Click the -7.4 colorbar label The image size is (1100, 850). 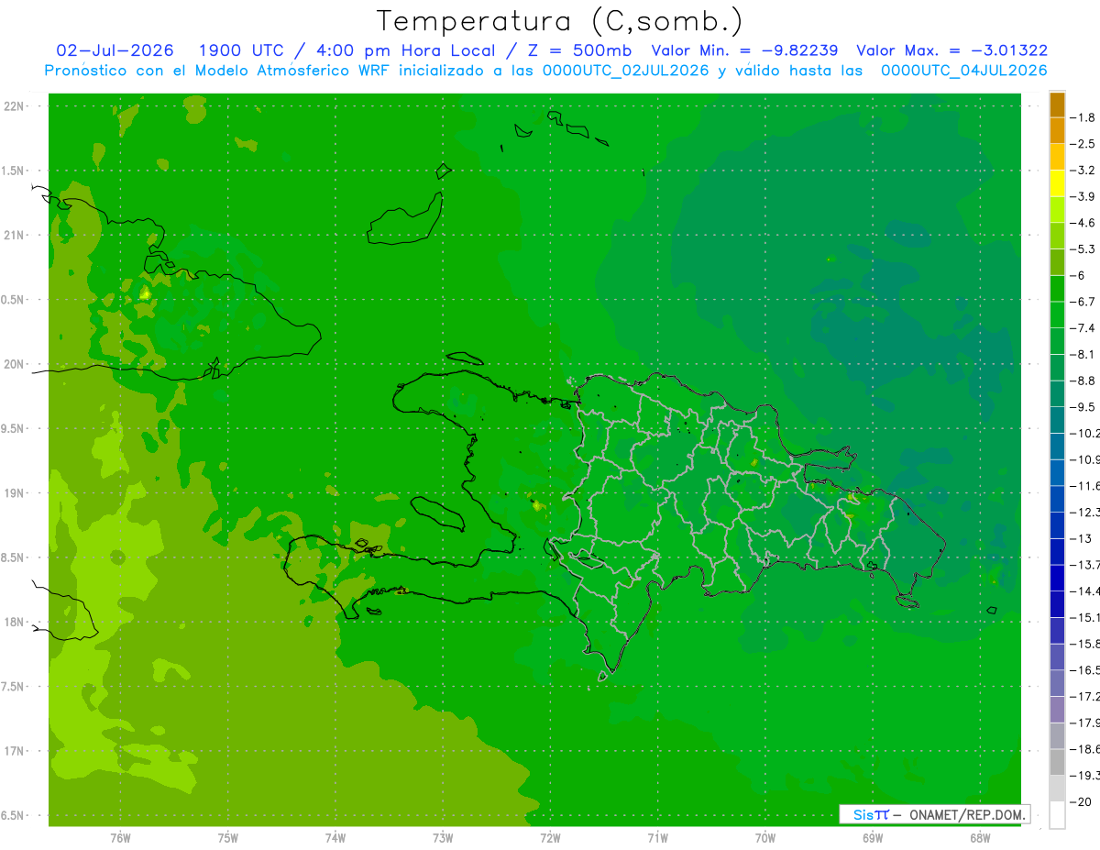click(x=1083, y=328)
